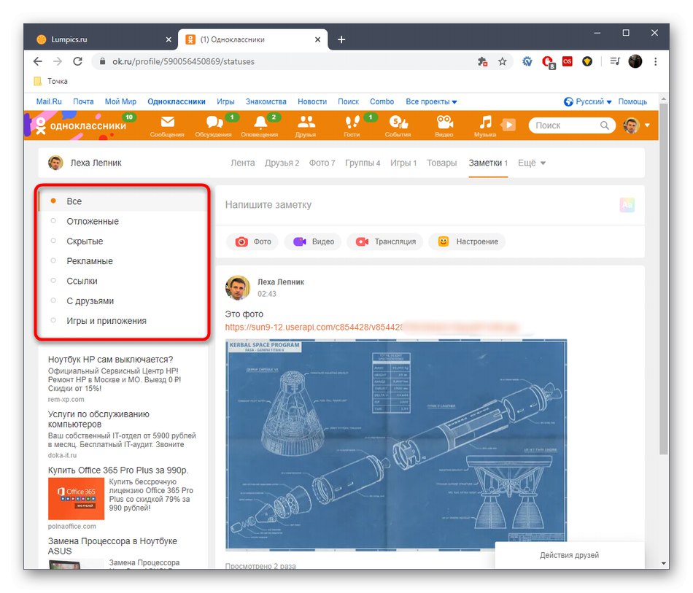Viewport: 693px width, 593px height.
Task: Click the search magnifier icon
Action: coord(605,125)
